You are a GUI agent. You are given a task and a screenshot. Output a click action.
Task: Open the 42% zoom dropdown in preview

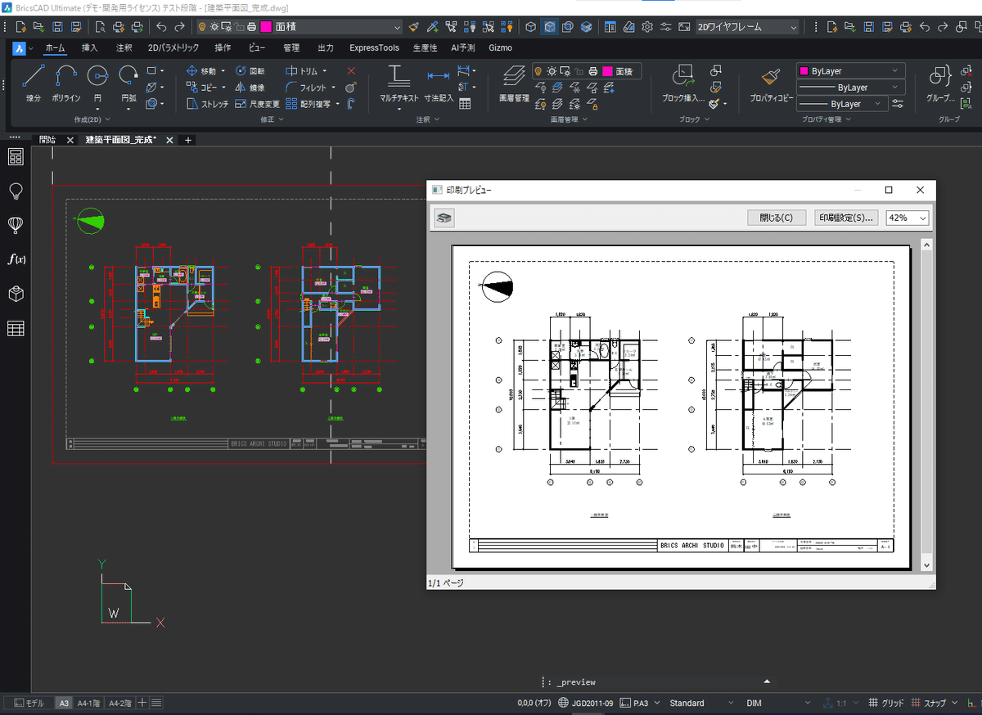(x=908, y=218)
